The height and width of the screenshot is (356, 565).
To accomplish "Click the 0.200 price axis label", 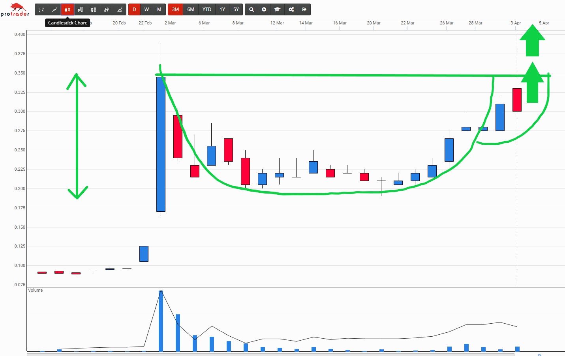I will tap(20, 188).
